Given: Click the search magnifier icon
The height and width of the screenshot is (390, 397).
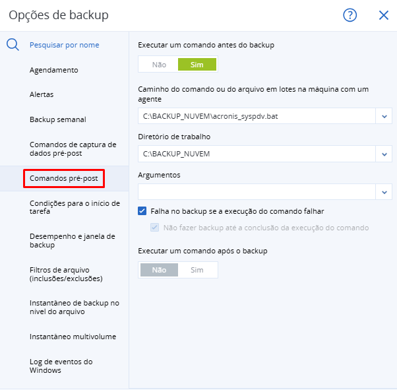Looking at the screenshot, I should click(13, 45).
